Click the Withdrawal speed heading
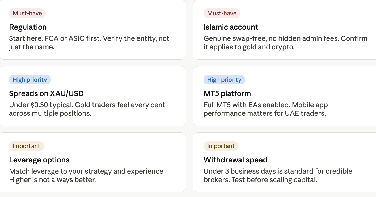This screenshot has height=197, width=376. [x=235, y=160]
